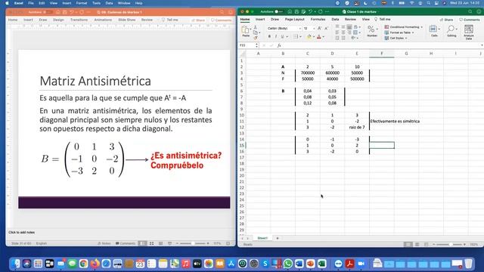Open the Calibri (Body) font dropdown
484x272 pixels.
(x=284, y=29)
